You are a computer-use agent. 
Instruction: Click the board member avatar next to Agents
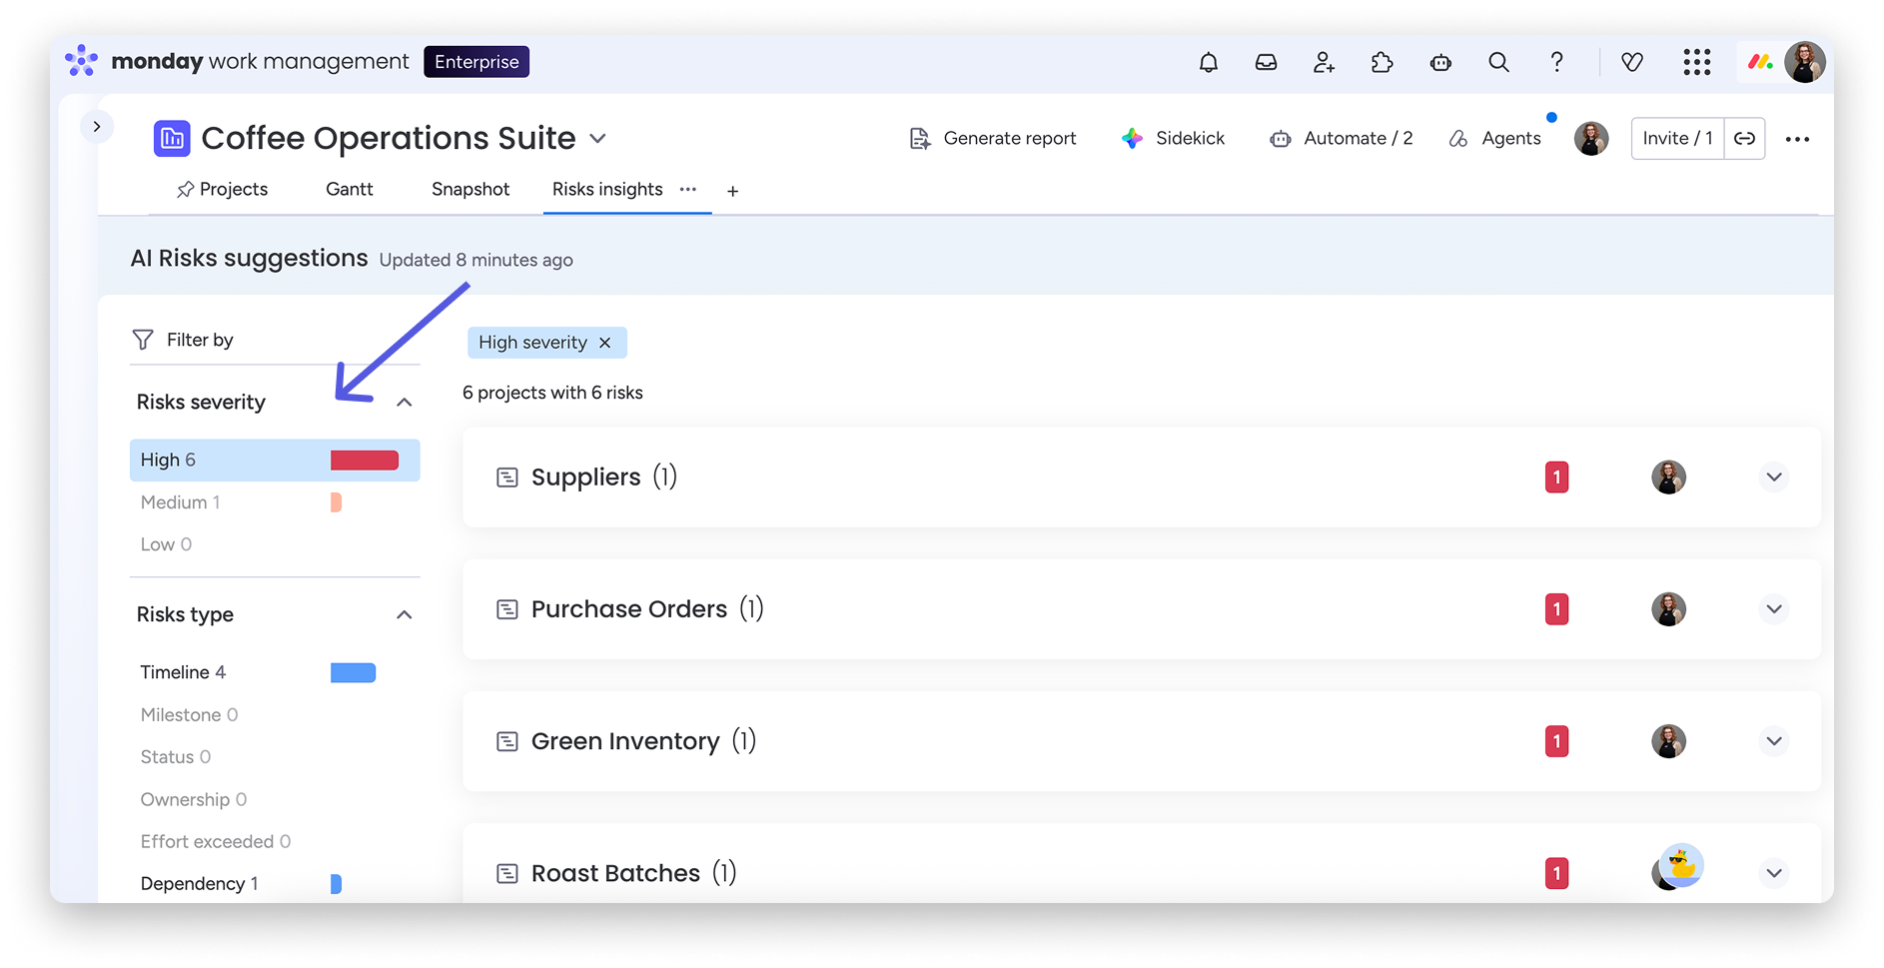coord(1591,138)
